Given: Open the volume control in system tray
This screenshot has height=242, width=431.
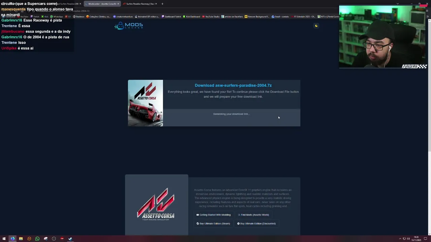Looking at the screenshot, I should [x=408, y=239].
